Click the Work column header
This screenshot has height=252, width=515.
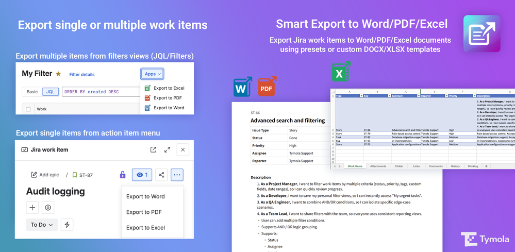point(42,109)
